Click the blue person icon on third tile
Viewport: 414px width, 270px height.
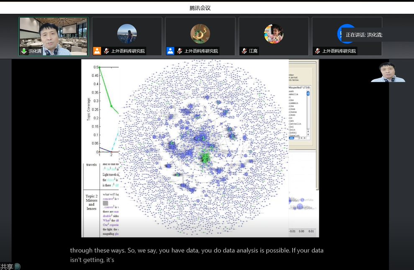[x=170, y=51]
